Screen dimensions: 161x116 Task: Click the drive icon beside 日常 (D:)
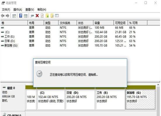click(x=2, y=41)
